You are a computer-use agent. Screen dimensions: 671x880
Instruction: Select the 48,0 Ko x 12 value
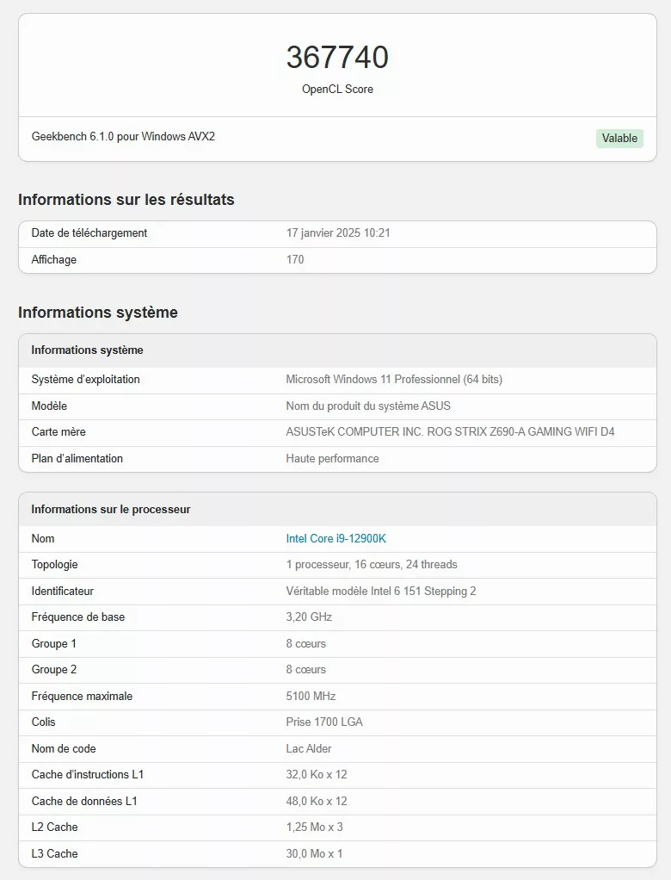click(x=317, y=802)
